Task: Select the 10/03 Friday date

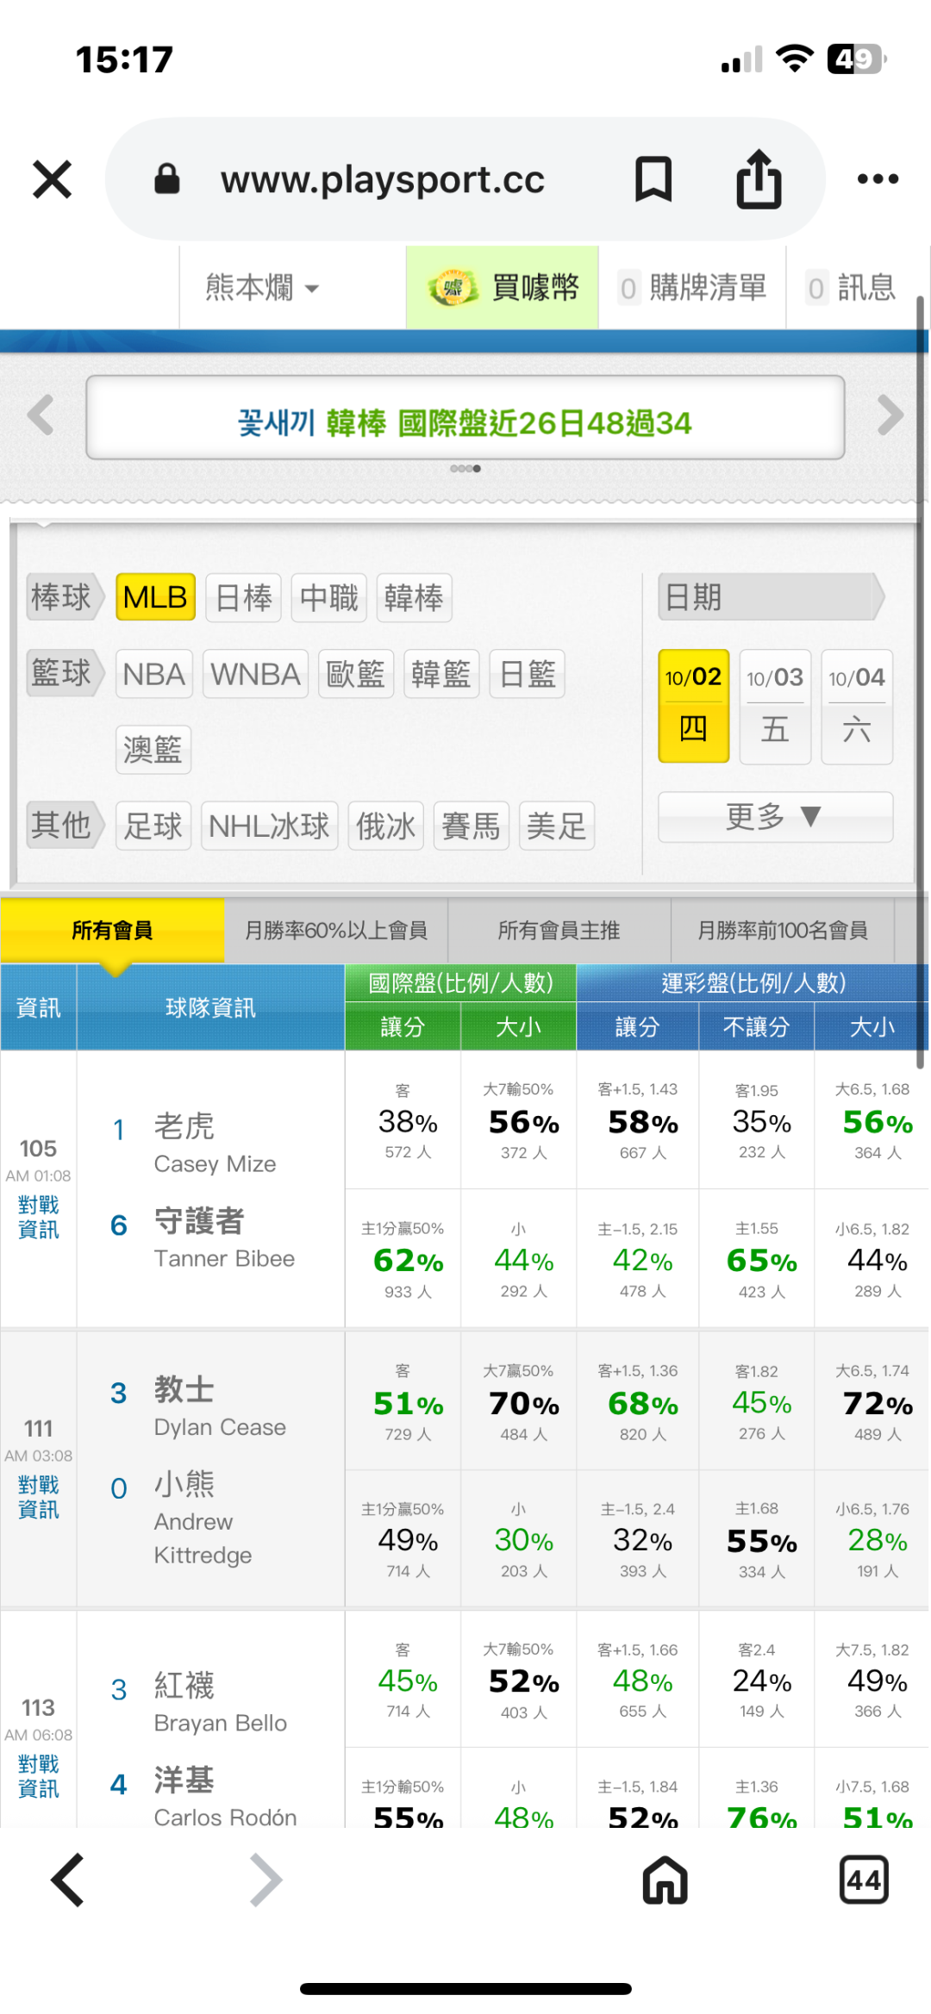Action: 774,706
